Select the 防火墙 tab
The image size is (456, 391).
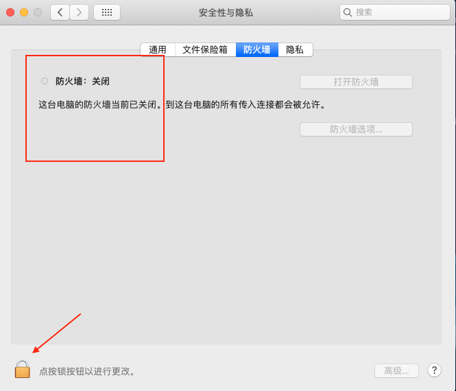[256, 49]
